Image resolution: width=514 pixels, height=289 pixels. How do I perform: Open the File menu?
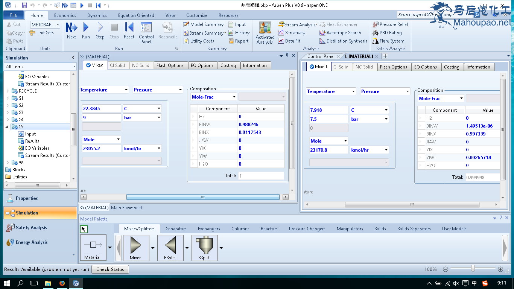click(14, 15)
